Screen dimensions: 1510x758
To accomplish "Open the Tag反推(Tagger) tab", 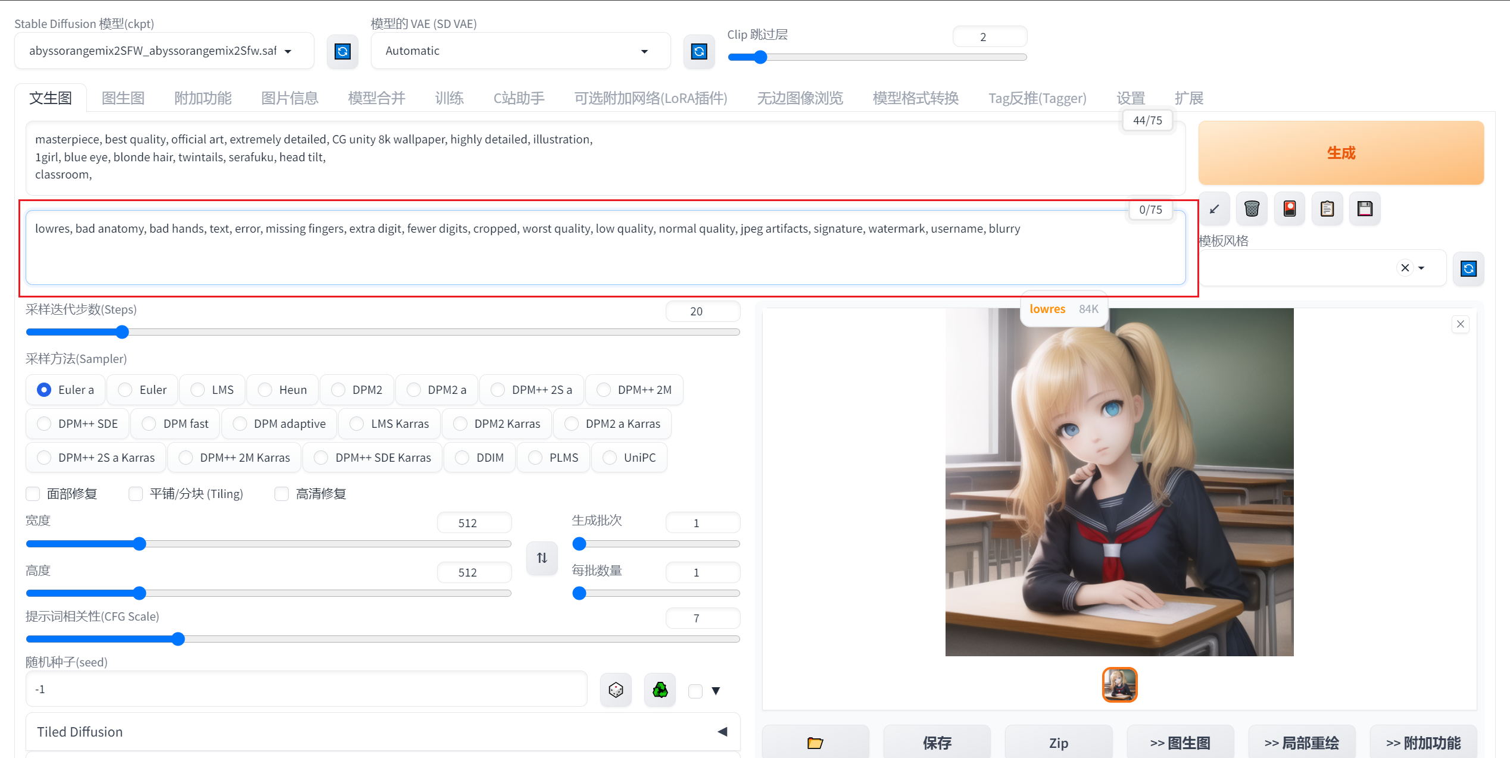I will (x=1037, y=98).
